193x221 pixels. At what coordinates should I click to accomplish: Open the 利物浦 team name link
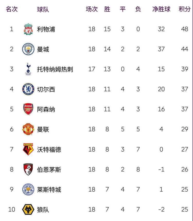coord(46,29)
